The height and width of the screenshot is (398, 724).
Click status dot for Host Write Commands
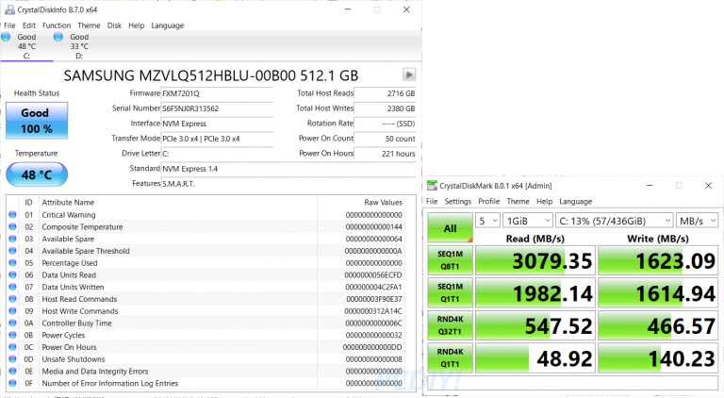(x=12, y=310)
